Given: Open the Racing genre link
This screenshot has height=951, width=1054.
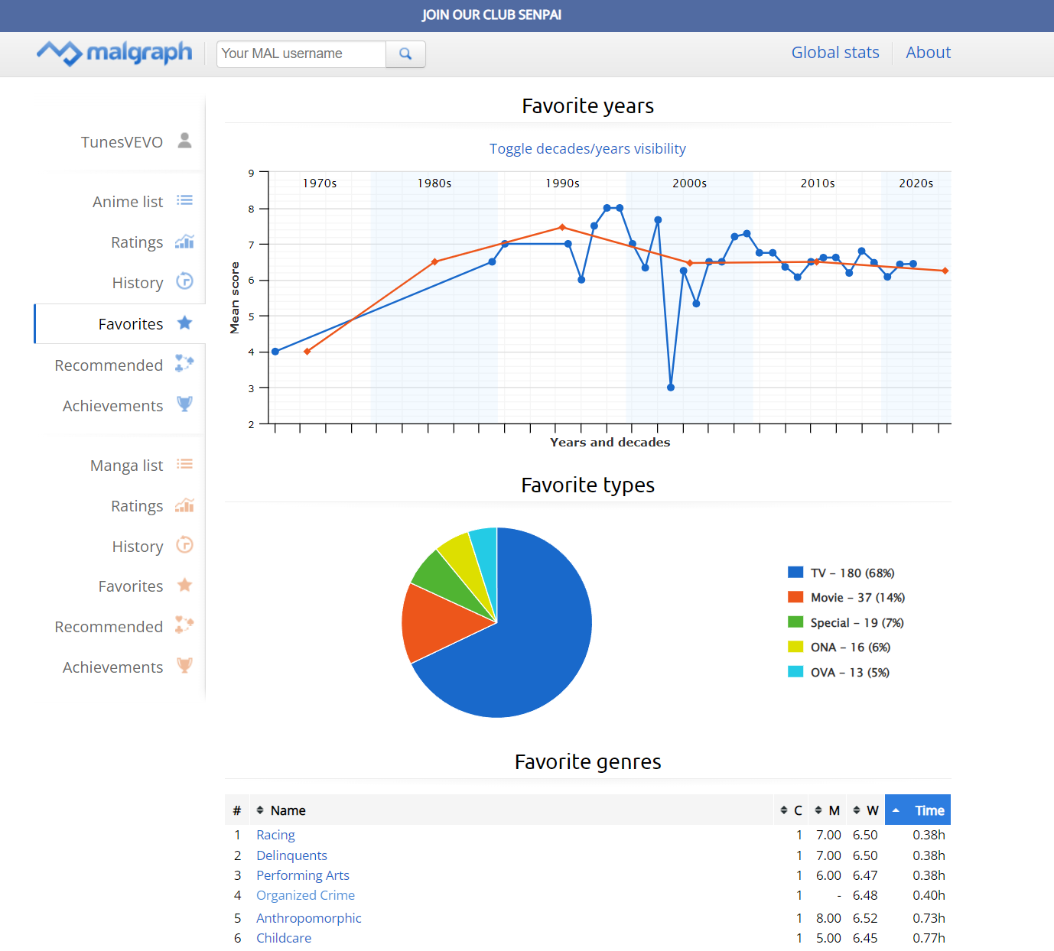Looking at the screenshot, I should (x=275, y=835).
